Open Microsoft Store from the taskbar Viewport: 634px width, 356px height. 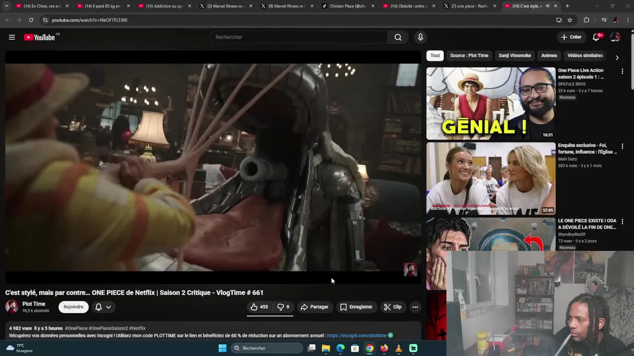(355, 348)
